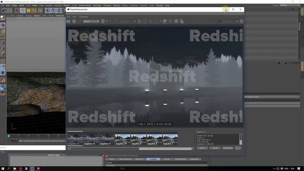
Task: Activate the Move tool
Action: tap(23, 10)
